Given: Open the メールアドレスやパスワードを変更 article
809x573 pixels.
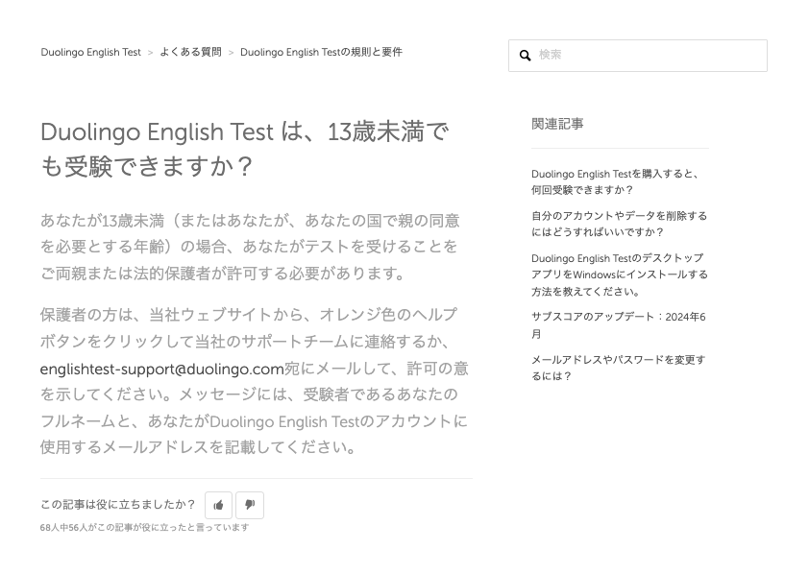Looking at the screenshot, I should [x=618, y=368].
